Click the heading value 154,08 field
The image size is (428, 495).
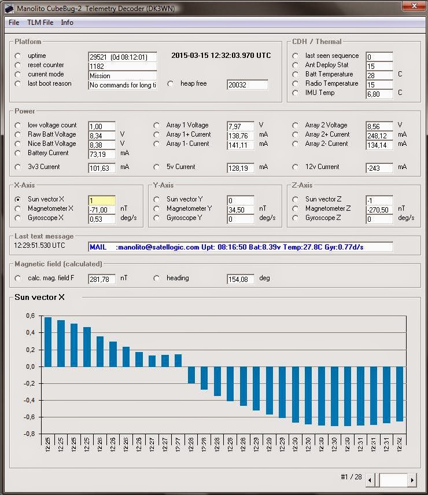241,280
